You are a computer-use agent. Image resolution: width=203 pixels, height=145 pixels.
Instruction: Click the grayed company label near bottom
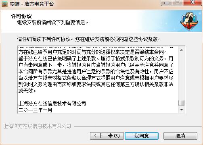point(37,126)
